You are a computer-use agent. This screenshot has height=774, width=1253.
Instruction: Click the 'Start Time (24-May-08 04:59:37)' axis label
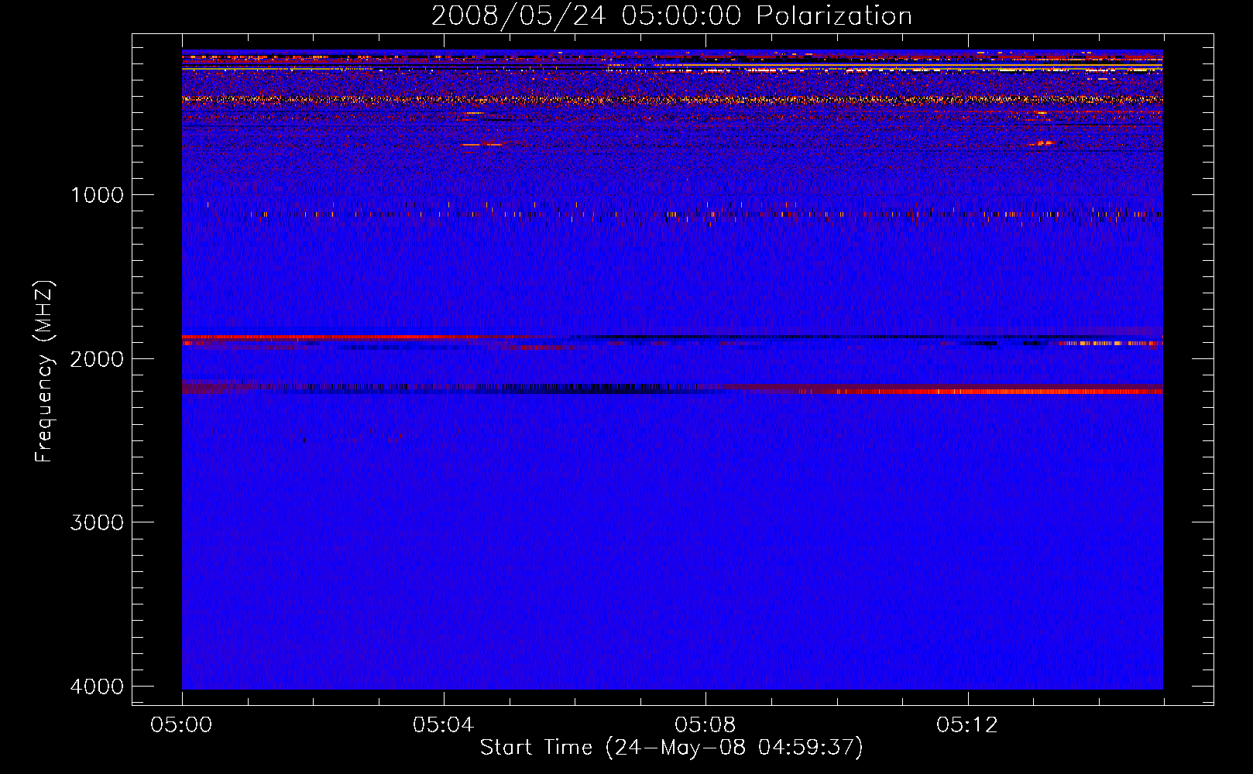coord(671,748)
